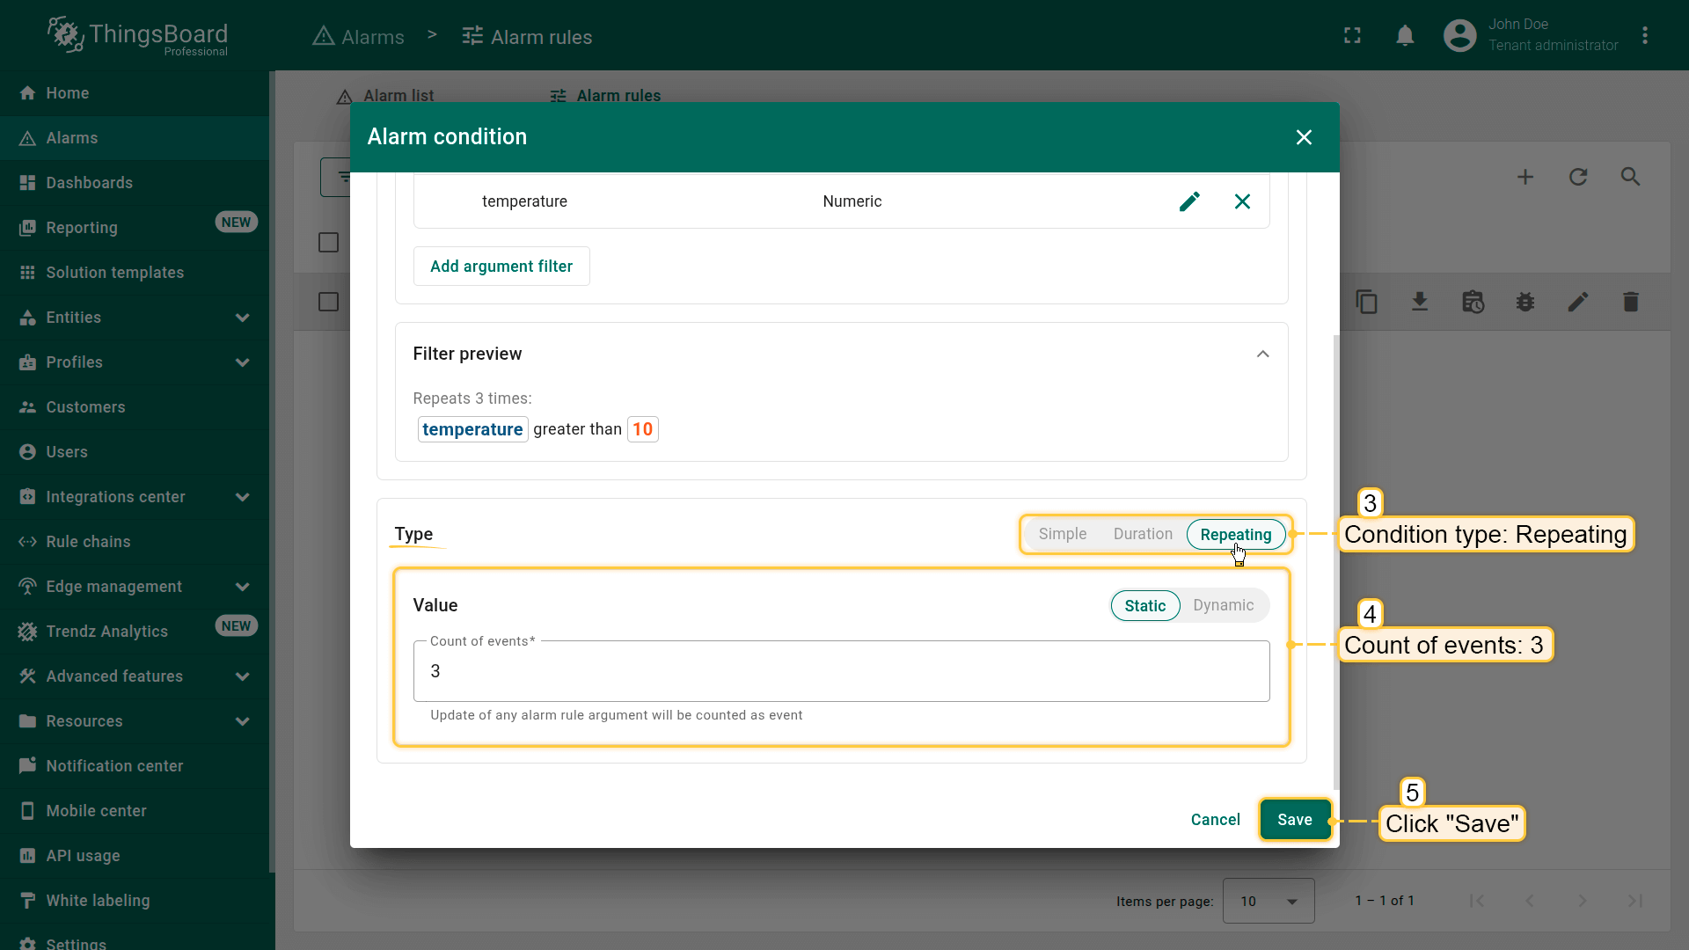1689x950 pixels.
Task: Click Add argument filter button
Action: 501,267
